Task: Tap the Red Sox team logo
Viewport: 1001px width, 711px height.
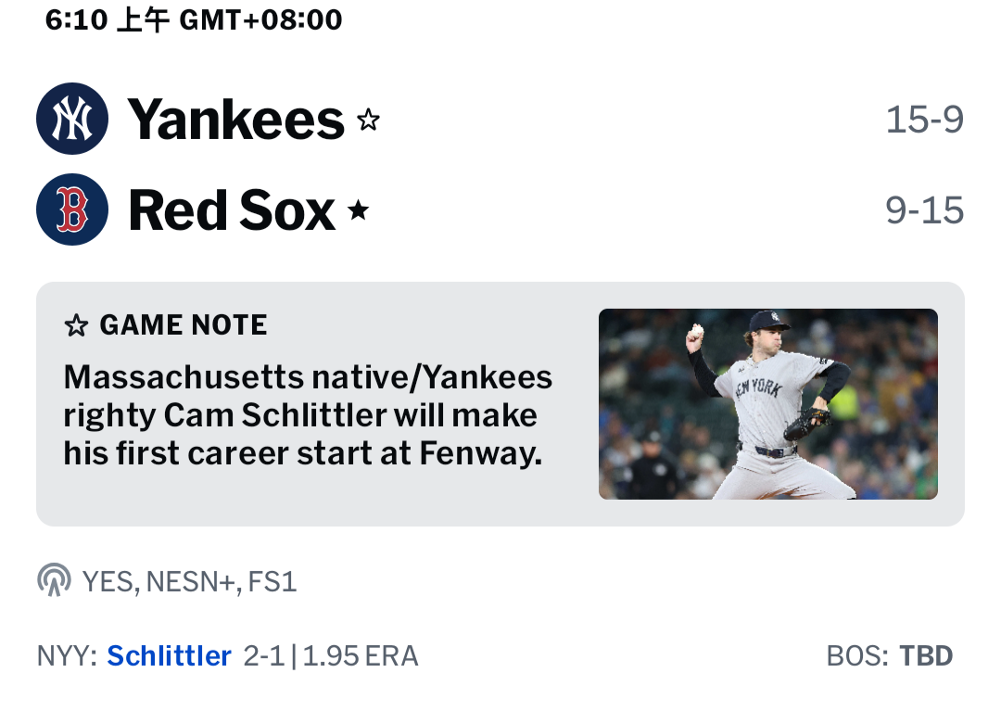Action: (72, 209)
